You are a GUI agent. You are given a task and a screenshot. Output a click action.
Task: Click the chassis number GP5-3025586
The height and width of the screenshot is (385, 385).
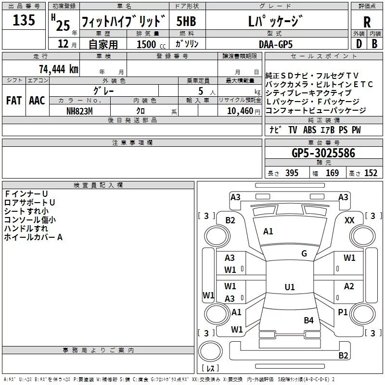323,154
